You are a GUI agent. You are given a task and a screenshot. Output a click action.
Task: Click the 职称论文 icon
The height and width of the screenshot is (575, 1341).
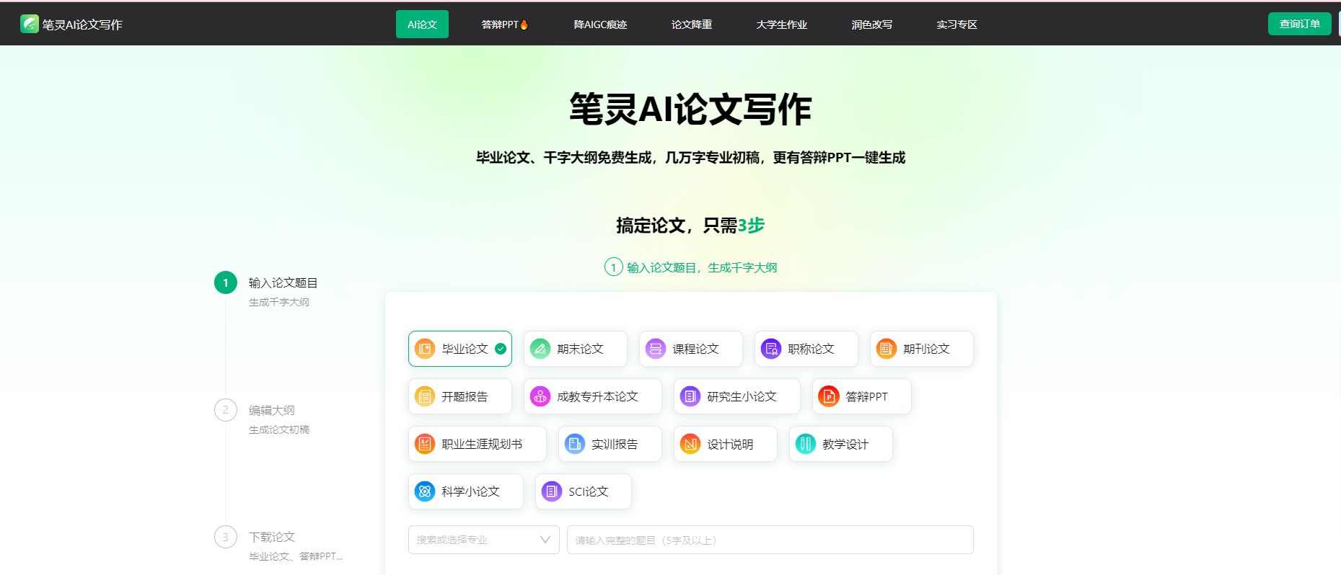[771, 349]
